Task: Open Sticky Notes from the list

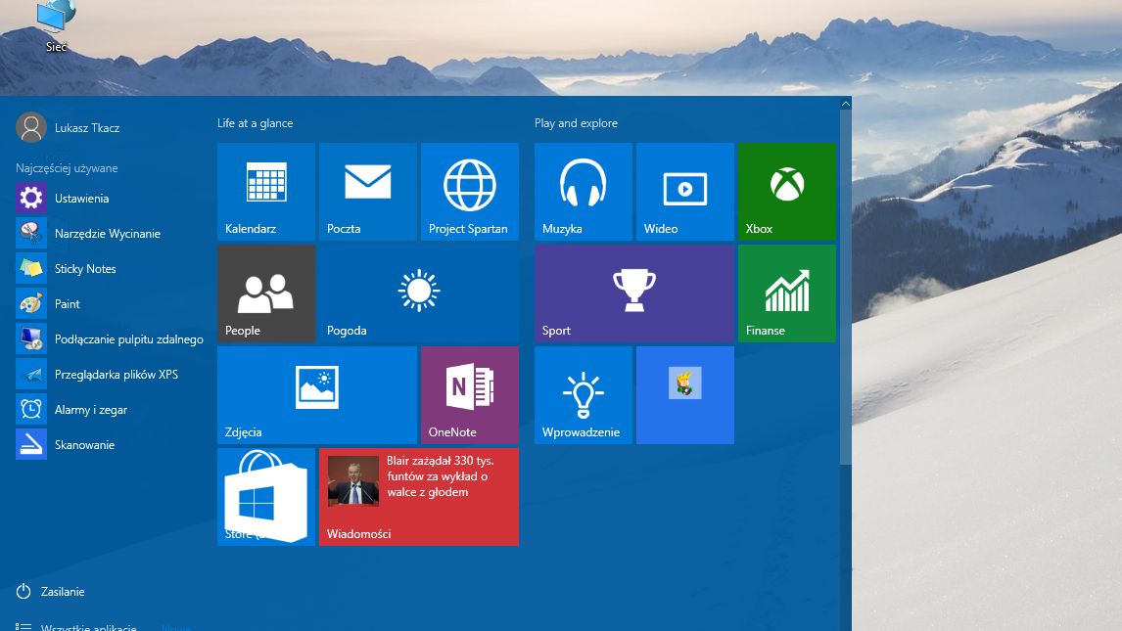Action: (110, 269)
